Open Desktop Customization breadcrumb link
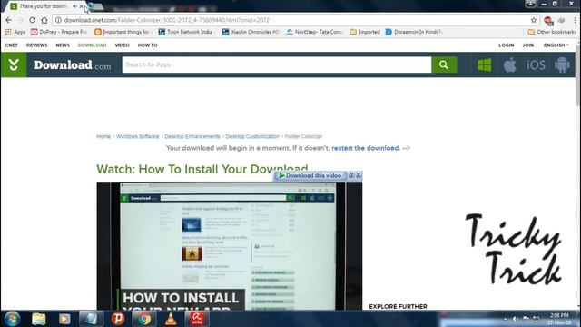The height and width of the screenshot is (327, 581). click(252, 136)
